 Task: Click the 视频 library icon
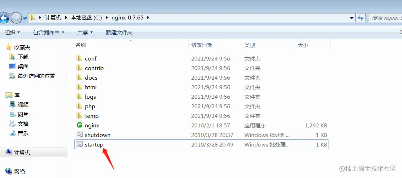[12, 104]
